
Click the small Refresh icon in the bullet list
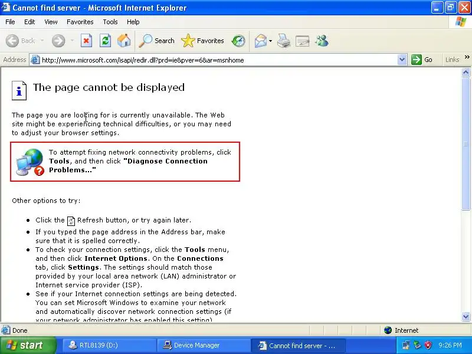pyautogui.click(x=71, y=221)
